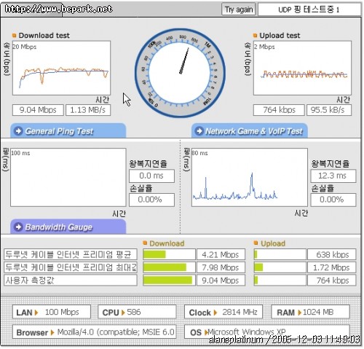Screen dimensions: 364x349
Task: Click the 4.21 Mbps green download bar
Action: [154, 254]
